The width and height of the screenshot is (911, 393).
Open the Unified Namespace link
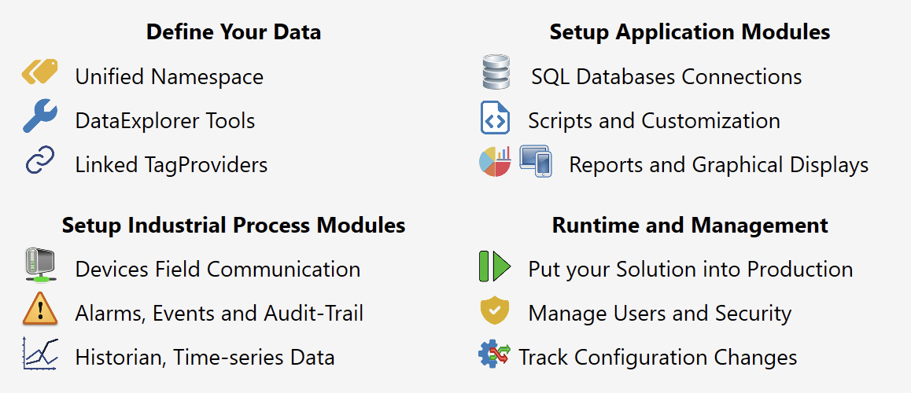169,77
